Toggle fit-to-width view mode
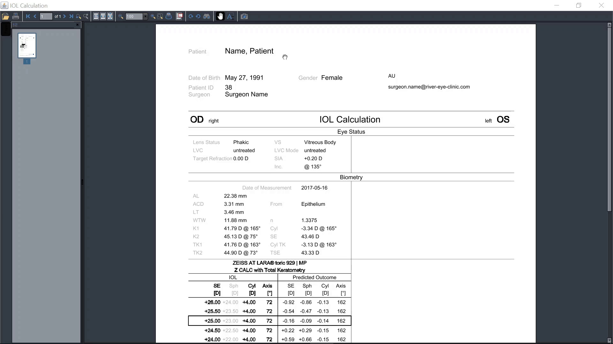613x344 pixels. tap(103, 16)
